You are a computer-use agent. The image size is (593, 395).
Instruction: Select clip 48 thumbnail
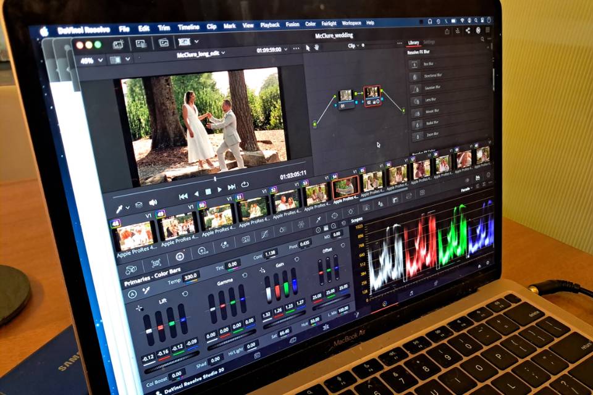click(136, 237)
